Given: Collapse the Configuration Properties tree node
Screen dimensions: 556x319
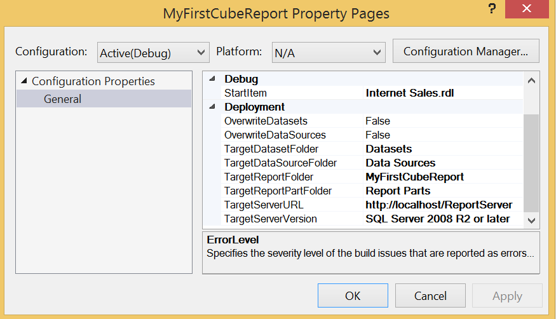Looking at the screenshot, I should [x=24, y=81].
